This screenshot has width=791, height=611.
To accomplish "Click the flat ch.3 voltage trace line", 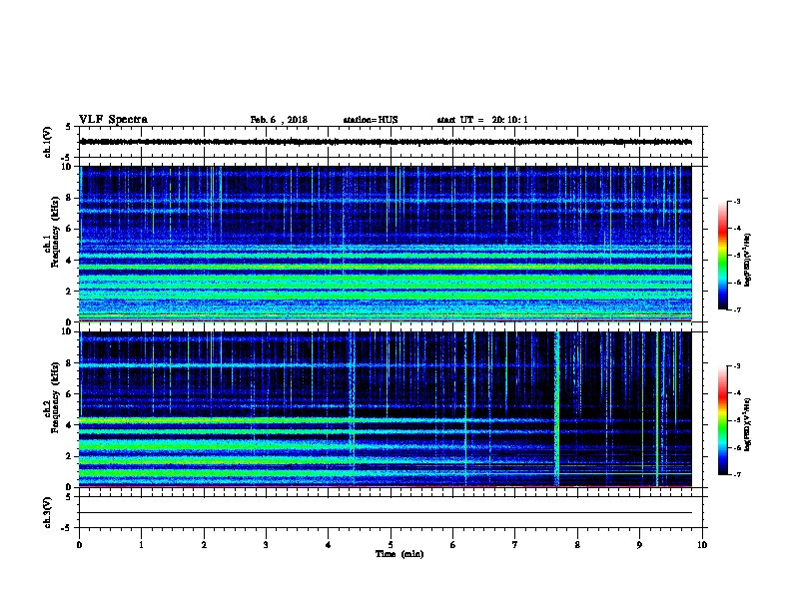I will pos(386,513).
